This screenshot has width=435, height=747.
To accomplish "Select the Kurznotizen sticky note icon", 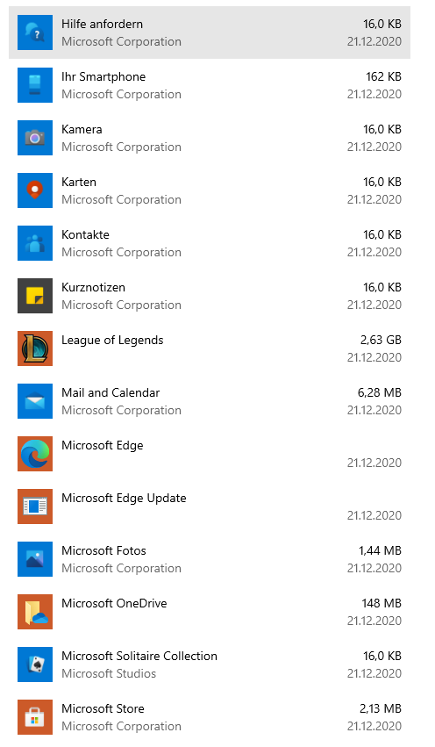I will (35, 296).
